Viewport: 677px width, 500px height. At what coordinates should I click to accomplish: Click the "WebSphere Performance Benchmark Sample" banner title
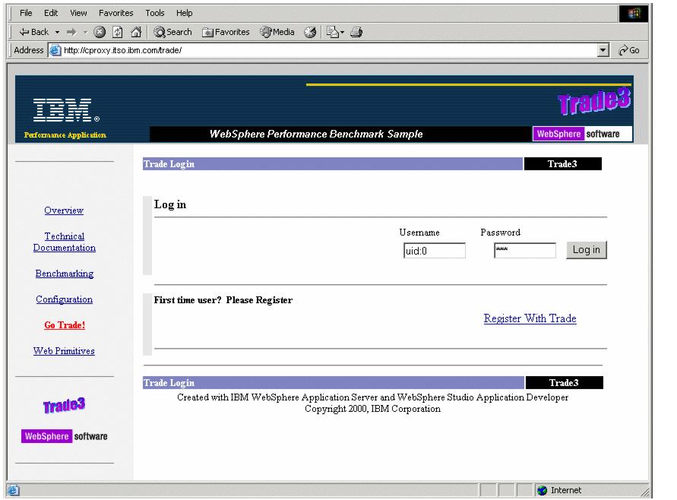click(316, 134)
